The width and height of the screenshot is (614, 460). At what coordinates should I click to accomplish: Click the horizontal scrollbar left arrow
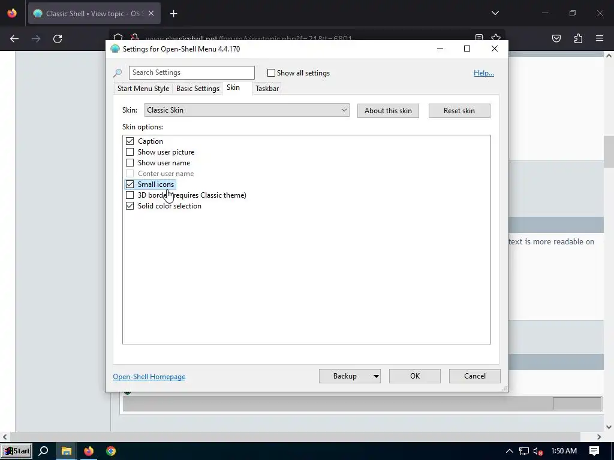[5, 437]
